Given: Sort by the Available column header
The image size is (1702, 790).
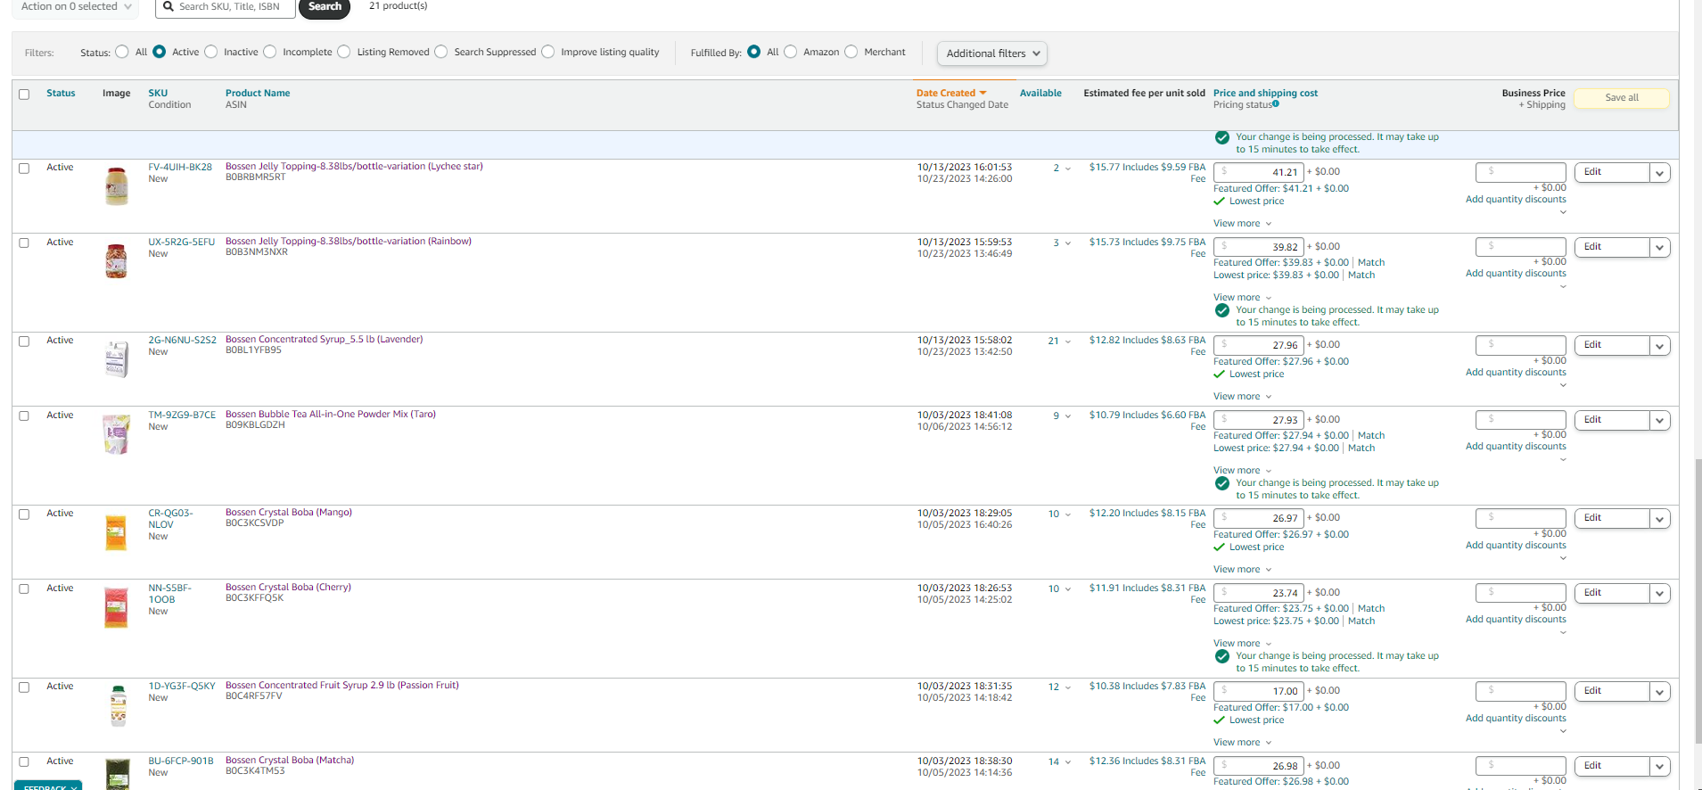Looking at the screenshot, I should (x=1040, y=93).
